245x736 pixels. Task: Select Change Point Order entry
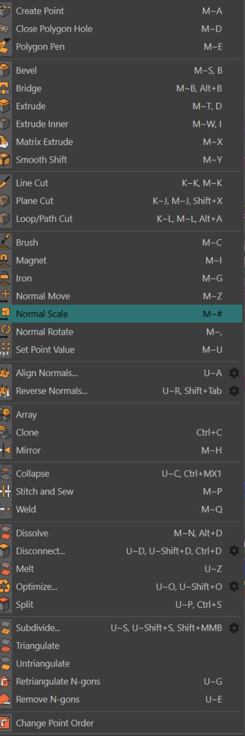coord(121,723)
